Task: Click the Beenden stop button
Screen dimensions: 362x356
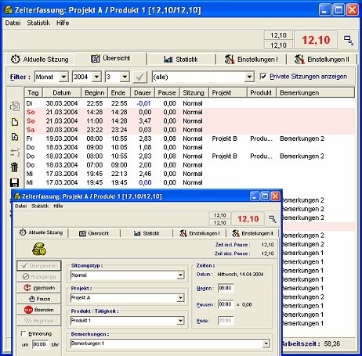Action: [x=39, y=310]
